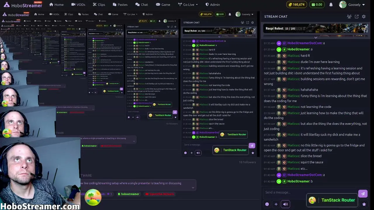This screenshot has width=374, height=210.
Task: Open the Pastes section
Action: [x=120, y=5]
